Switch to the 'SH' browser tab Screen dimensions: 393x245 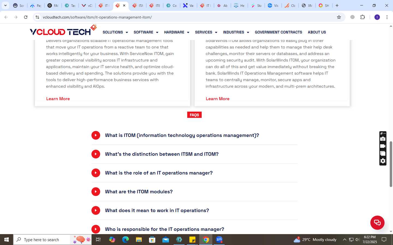coord(324,5)
